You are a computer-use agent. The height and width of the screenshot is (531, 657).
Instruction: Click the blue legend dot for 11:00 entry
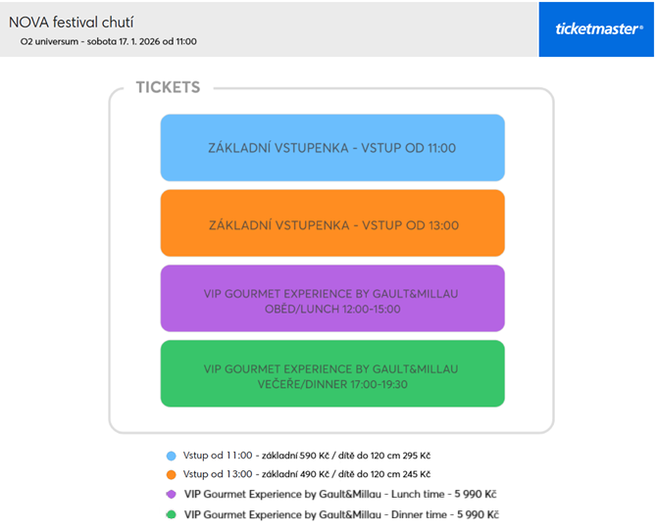172,456
